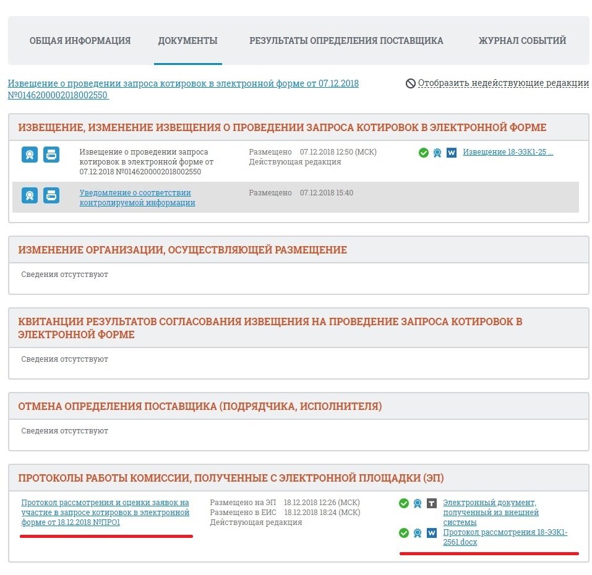View signature icon in Извещение row

point(30,155)
